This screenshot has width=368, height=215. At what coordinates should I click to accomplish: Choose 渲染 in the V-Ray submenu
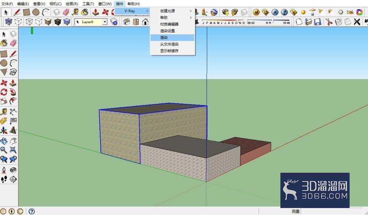[173, 37]
